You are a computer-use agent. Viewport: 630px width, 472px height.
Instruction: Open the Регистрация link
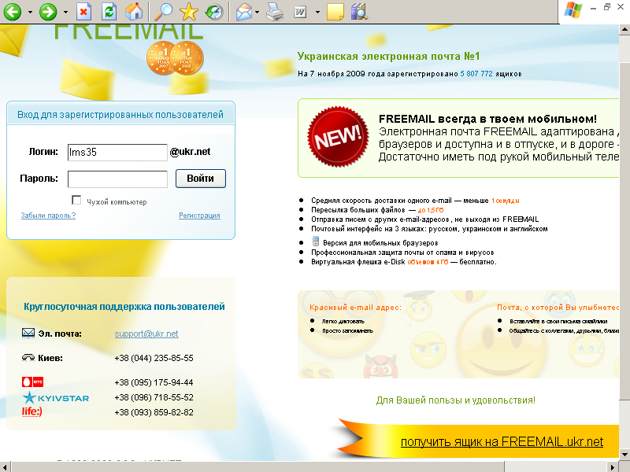tap(199, 216)
